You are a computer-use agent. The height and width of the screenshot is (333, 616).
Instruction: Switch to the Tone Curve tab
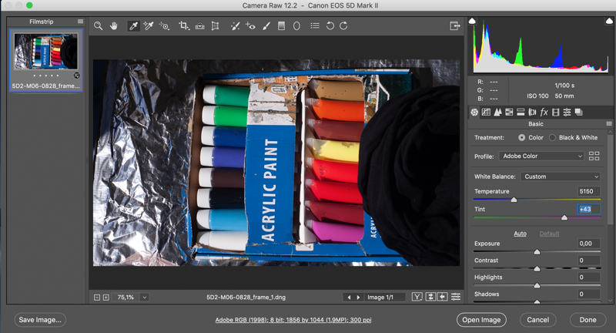pos(486,113)
